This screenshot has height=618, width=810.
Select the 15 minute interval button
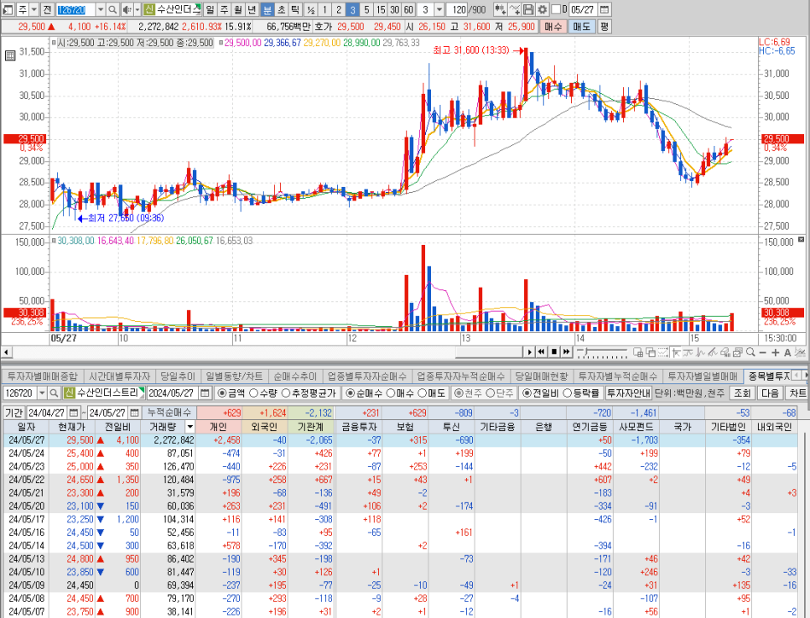[381, 9]
